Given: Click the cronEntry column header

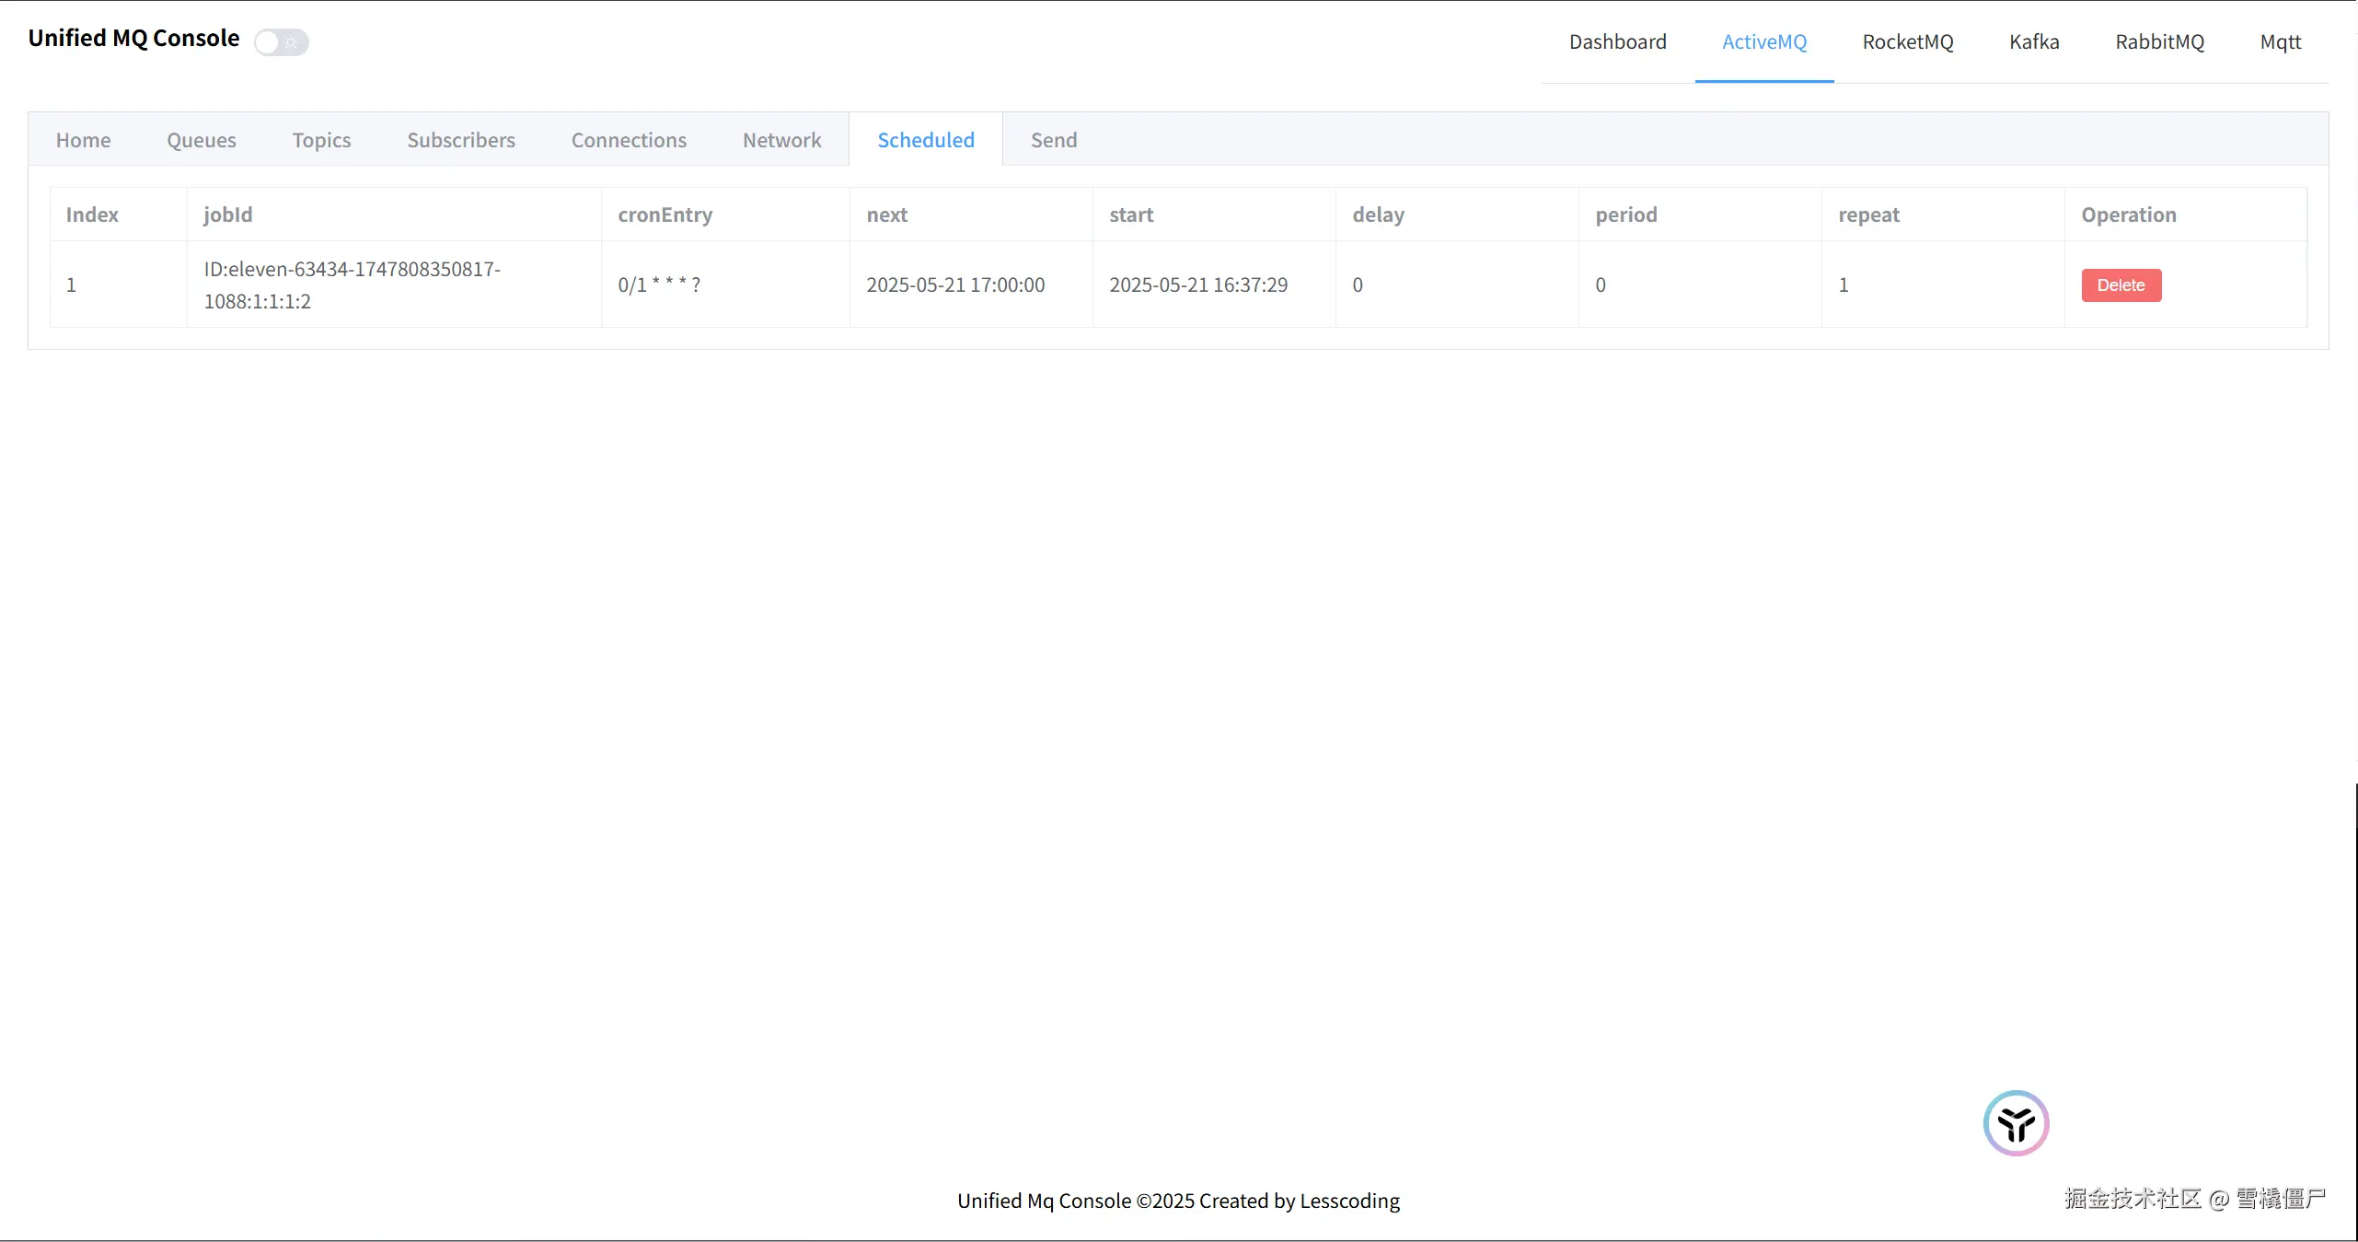Looking at the screenshot, I should pos(665,215).
